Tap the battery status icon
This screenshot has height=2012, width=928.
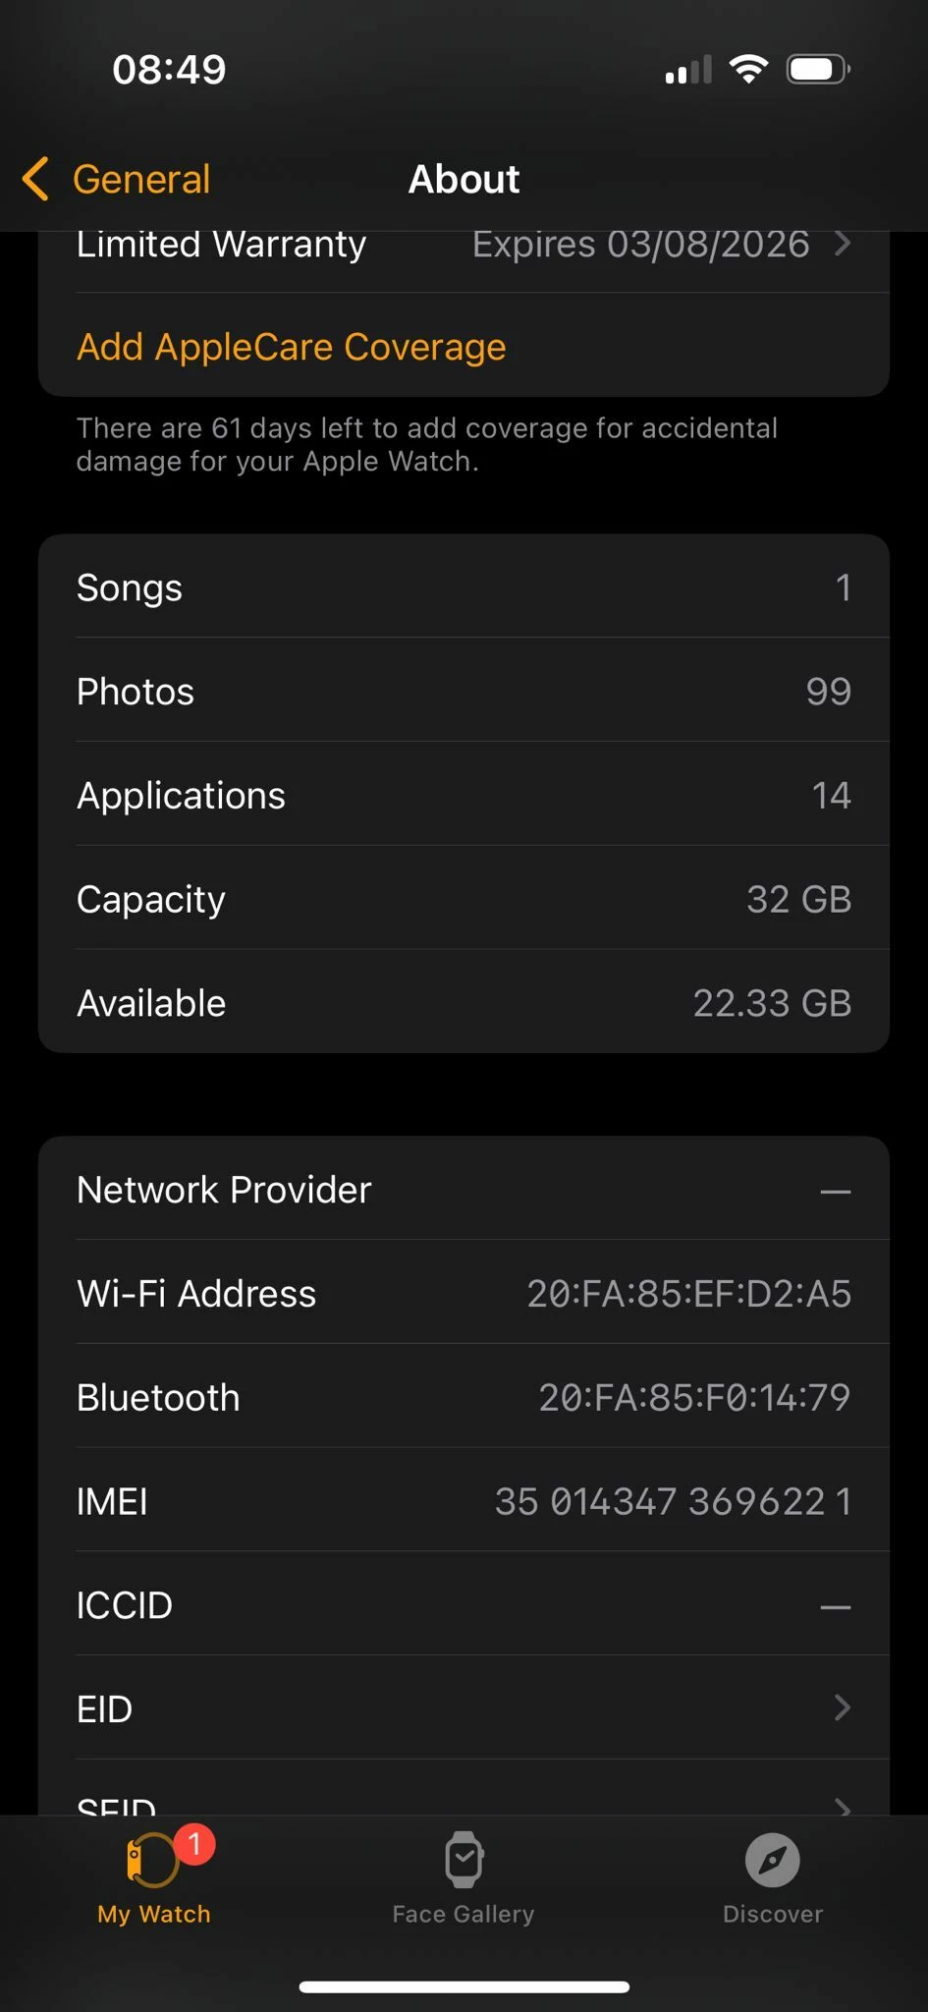(818, 69)
